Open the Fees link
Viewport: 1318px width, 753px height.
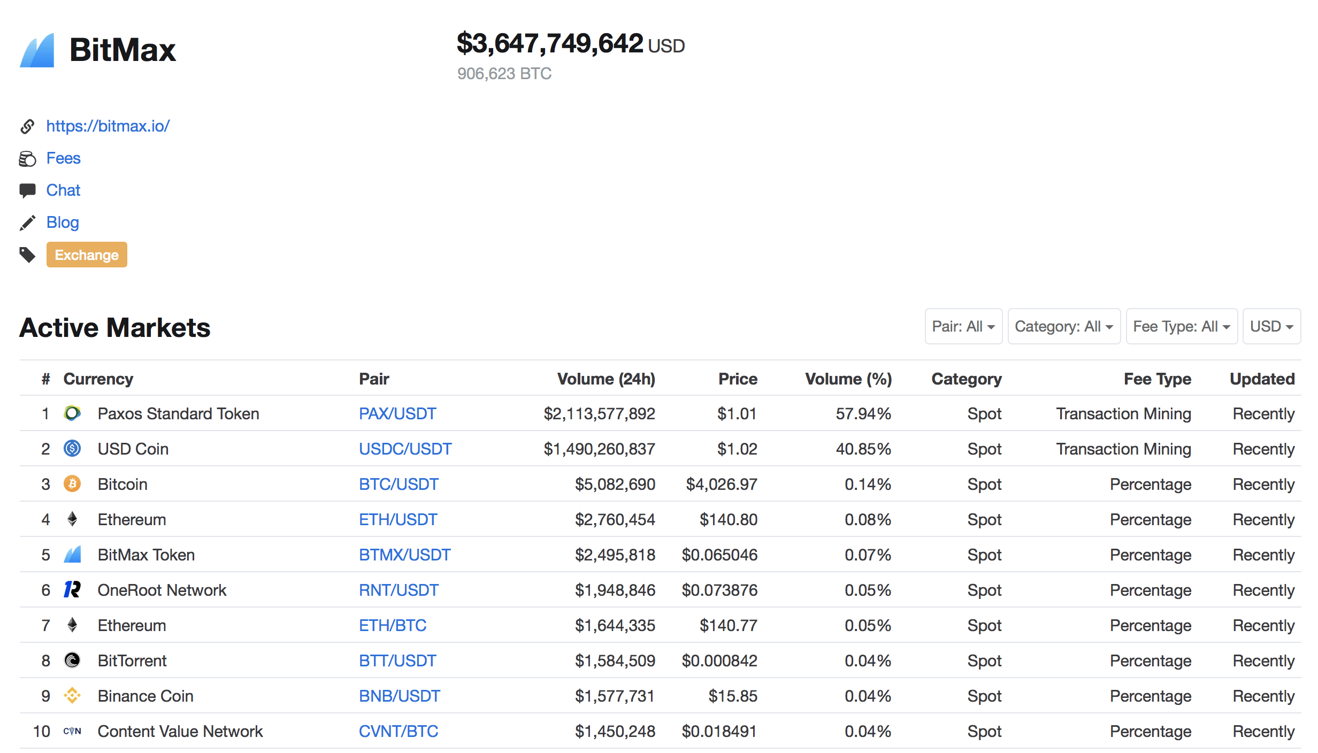[63, 158]
